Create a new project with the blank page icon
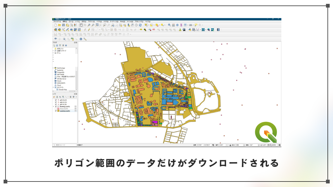333x187 pixels. click(x=56, y=25)
